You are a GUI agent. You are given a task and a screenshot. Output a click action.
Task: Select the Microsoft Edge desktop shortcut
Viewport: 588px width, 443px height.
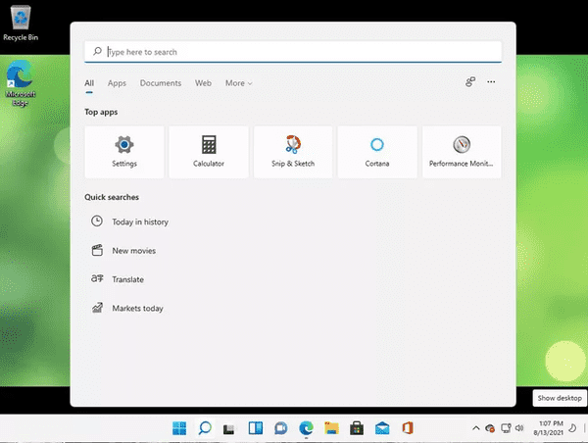click(21, 83)
